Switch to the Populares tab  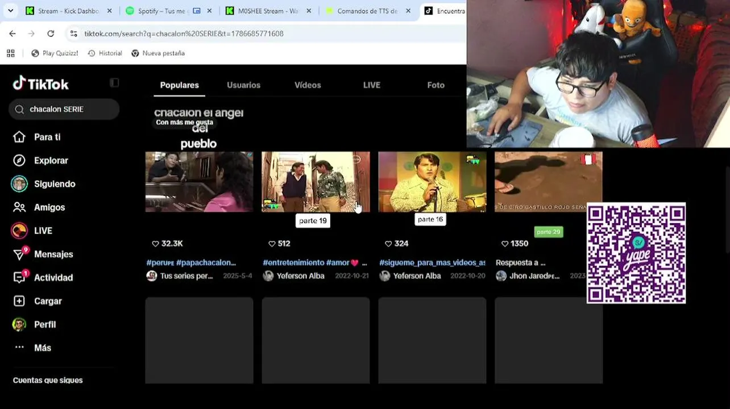coord(180,85)
